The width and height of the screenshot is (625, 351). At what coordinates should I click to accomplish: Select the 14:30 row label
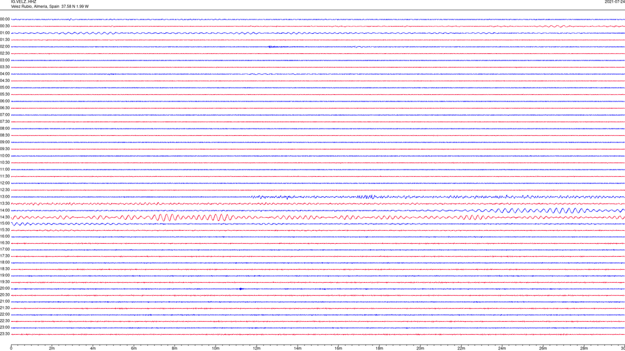pyautogui.click(x=5, y=217)
